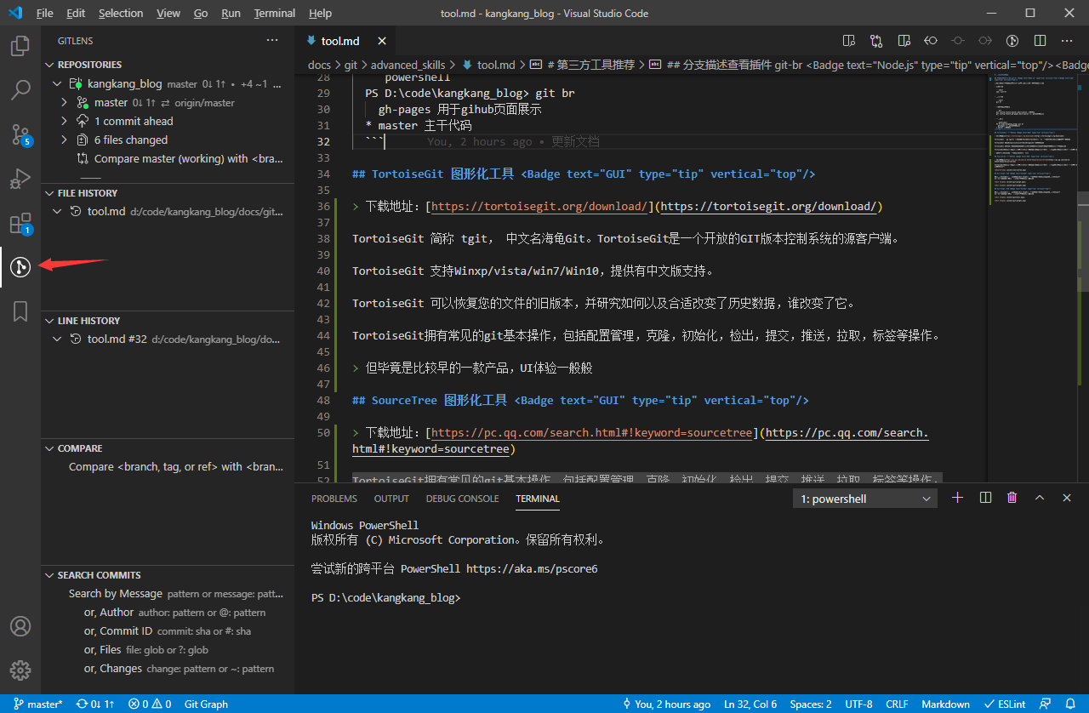
Task: Collapse the SEARCH COMMITS section
Action: (x=49, y=575)
